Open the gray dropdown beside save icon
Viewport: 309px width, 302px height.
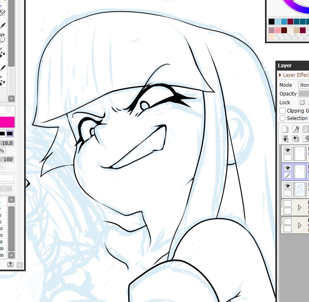[x=20, y=265]
